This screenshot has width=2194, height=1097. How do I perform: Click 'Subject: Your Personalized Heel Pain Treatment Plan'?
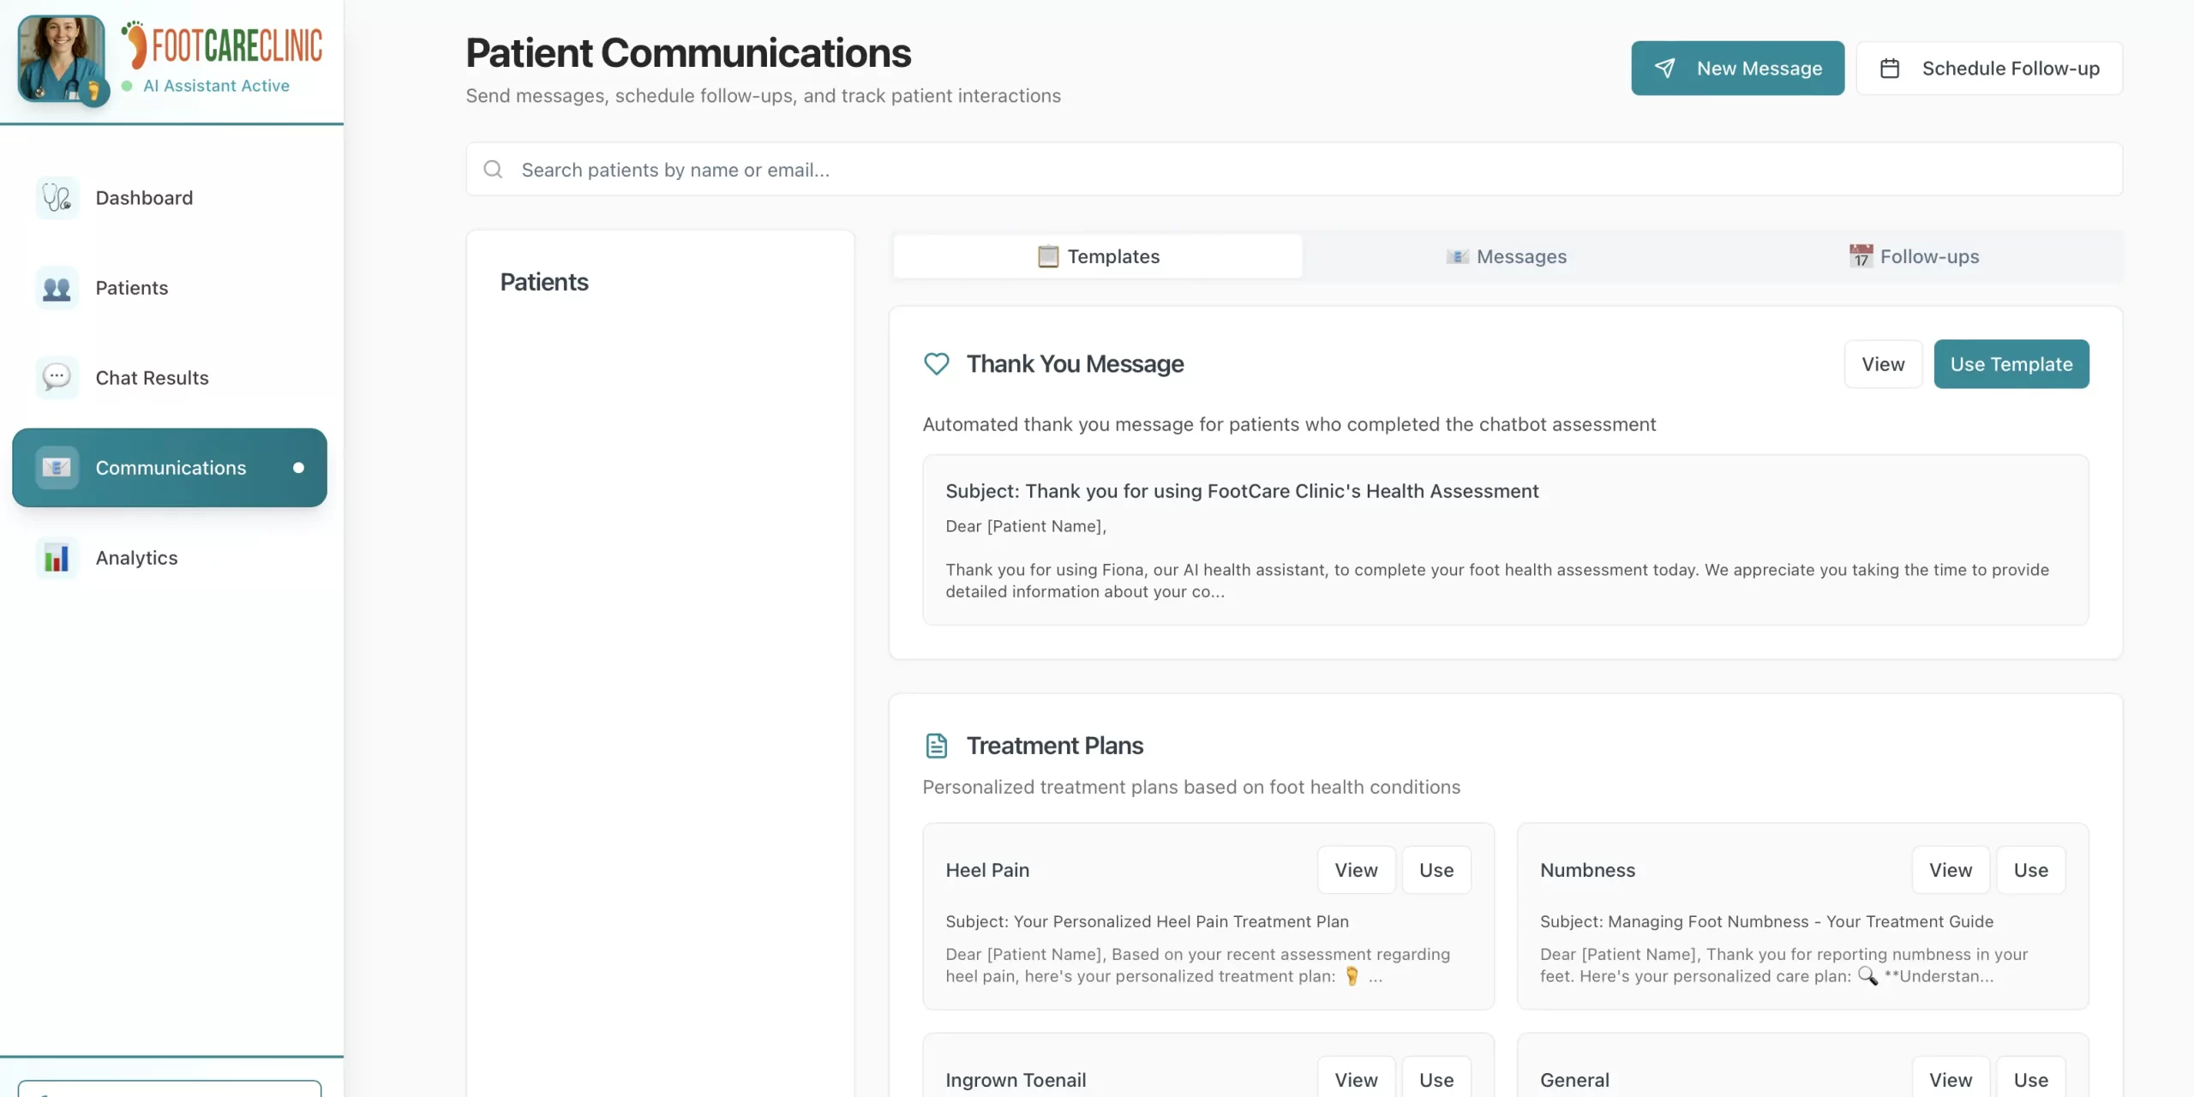[1147, 921]
